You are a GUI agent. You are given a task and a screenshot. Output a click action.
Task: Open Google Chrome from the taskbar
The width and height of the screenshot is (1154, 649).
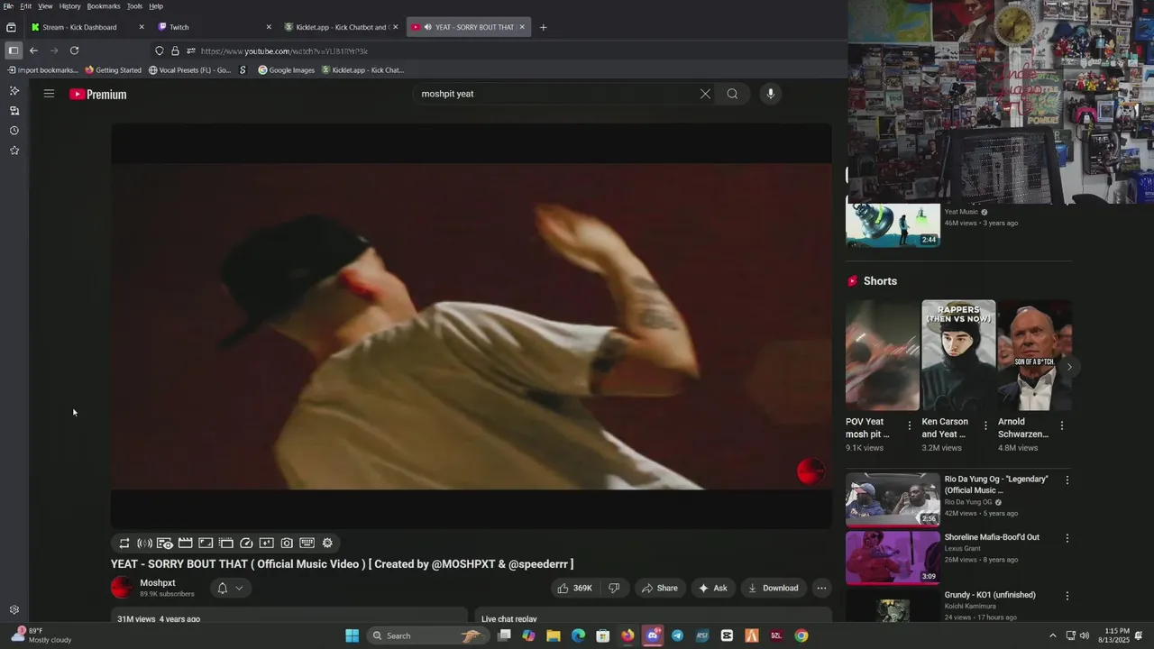801,635
